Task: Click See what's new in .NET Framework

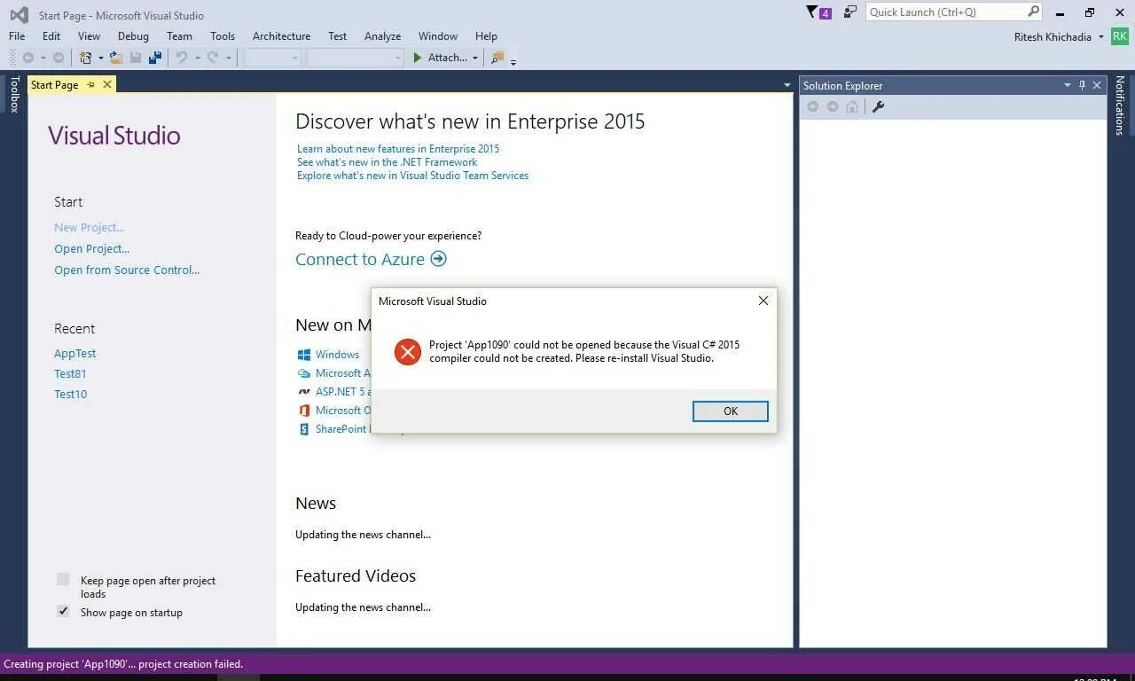Action: pyautogui.click(x=387, y=161)
